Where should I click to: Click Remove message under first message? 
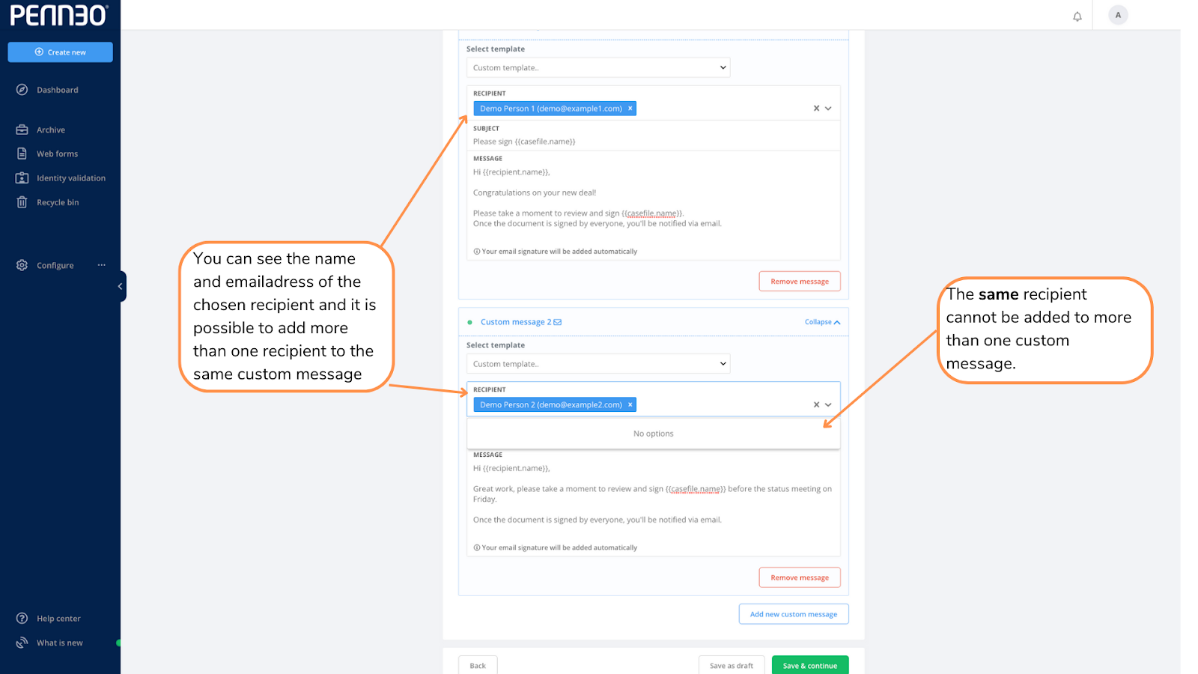pos(800,282)
